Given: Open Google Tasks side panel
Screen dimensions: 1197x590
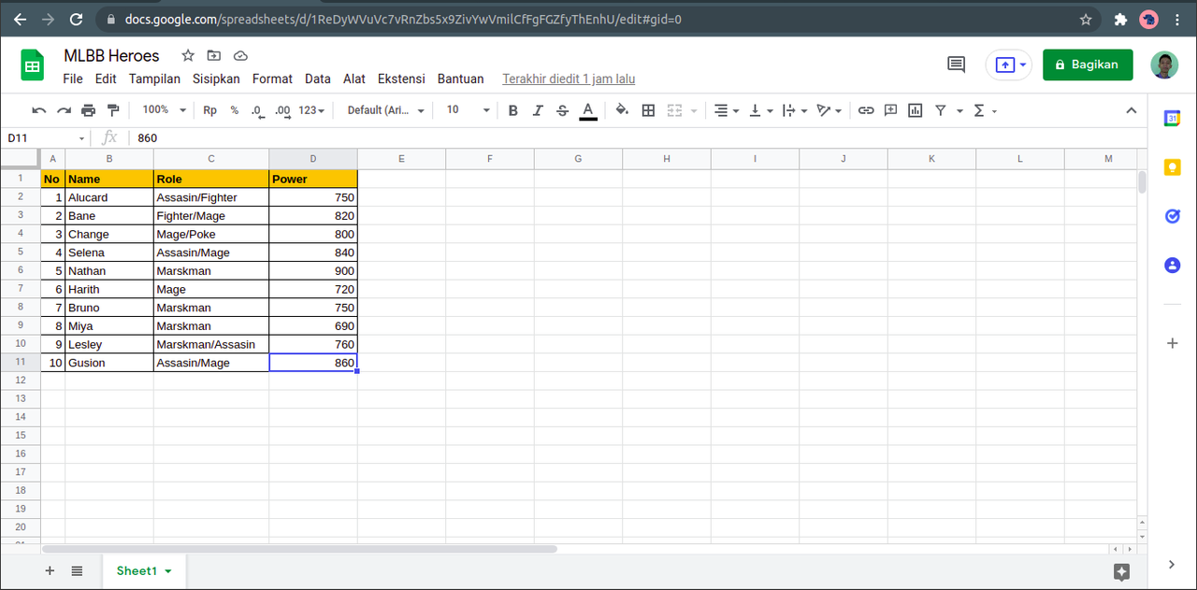Looking at the screenshot, I should pyautogui.click(x=1172, y=216).
